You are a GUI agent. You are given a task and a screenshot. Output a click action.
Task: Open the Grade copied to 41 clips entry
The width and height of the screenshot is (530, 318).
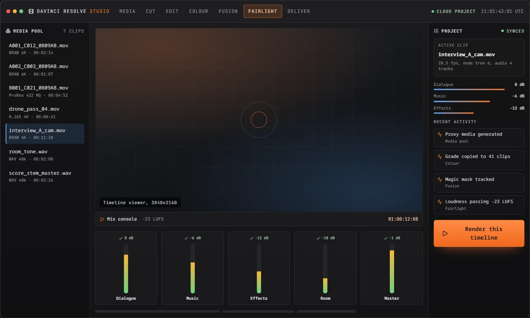[479, 160]
